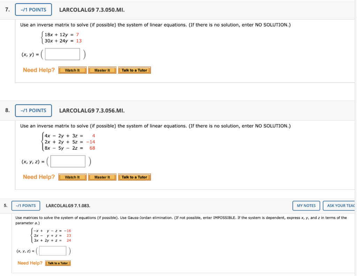Click the -/1 POINTS badge on problem 7

tap(33, 9)
